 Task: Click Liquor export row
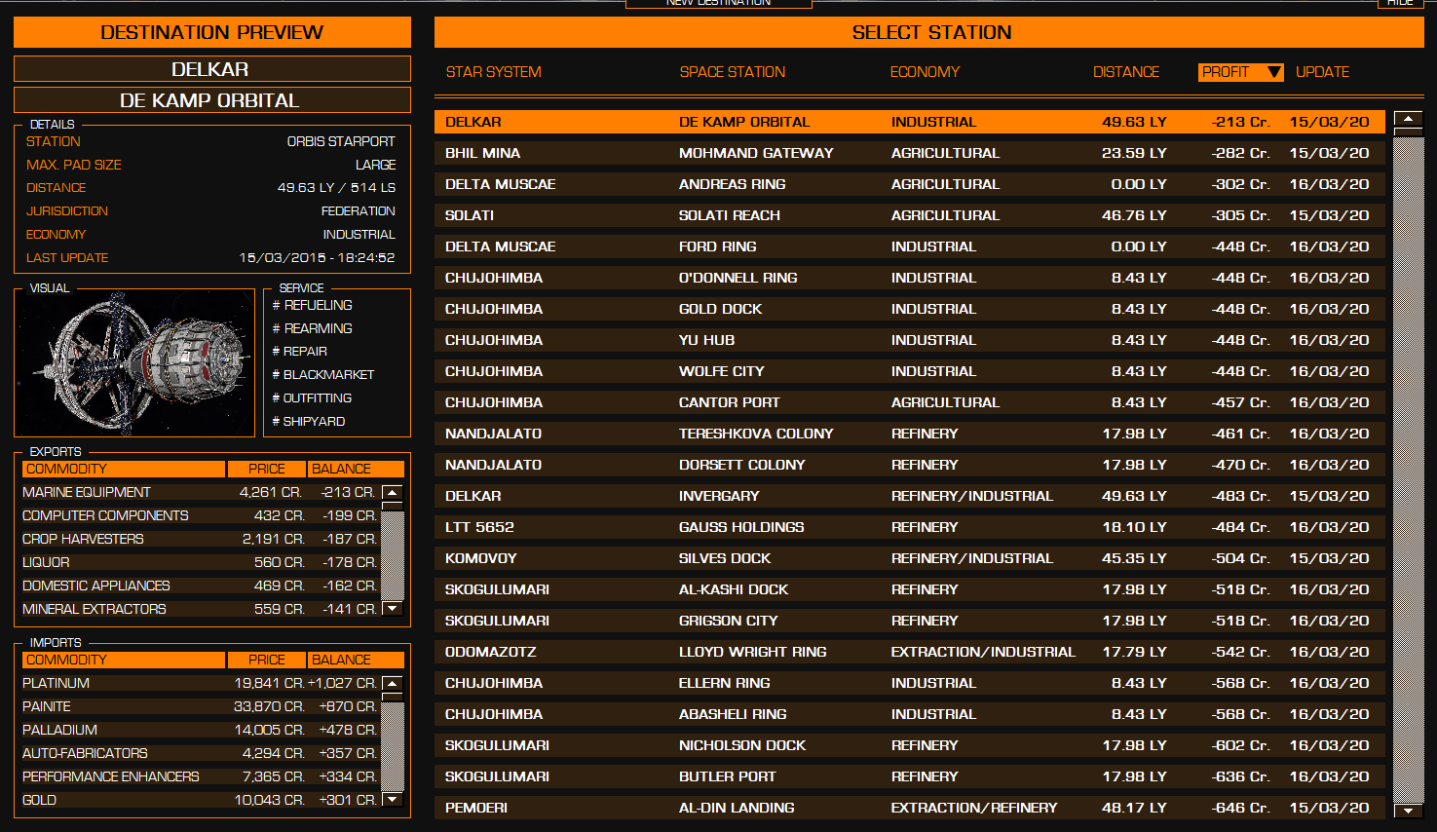click(x=200, y=562)
